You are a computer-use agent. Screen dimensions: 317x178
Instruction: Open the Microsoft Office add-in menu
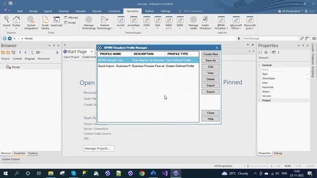point(236,23)
